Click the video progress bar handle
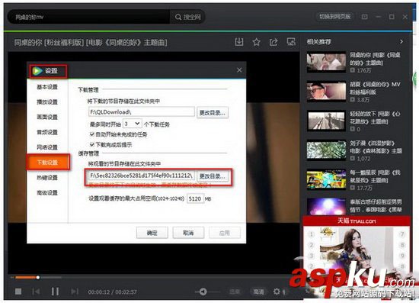 (x=38, y=277)
